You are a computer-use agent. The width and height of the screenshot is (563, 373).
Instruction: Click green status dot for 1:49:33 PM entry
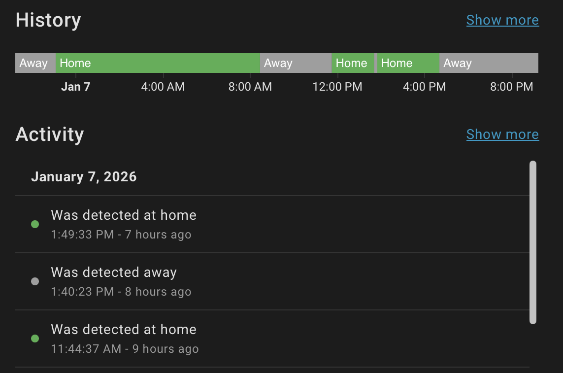point(35,224)
